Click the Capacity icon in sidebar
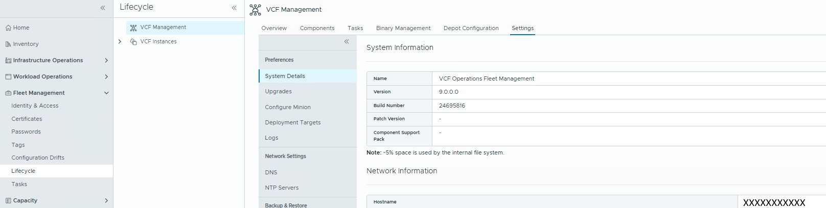This screenshot has height=208, width=826. click(x=8, y=201)
